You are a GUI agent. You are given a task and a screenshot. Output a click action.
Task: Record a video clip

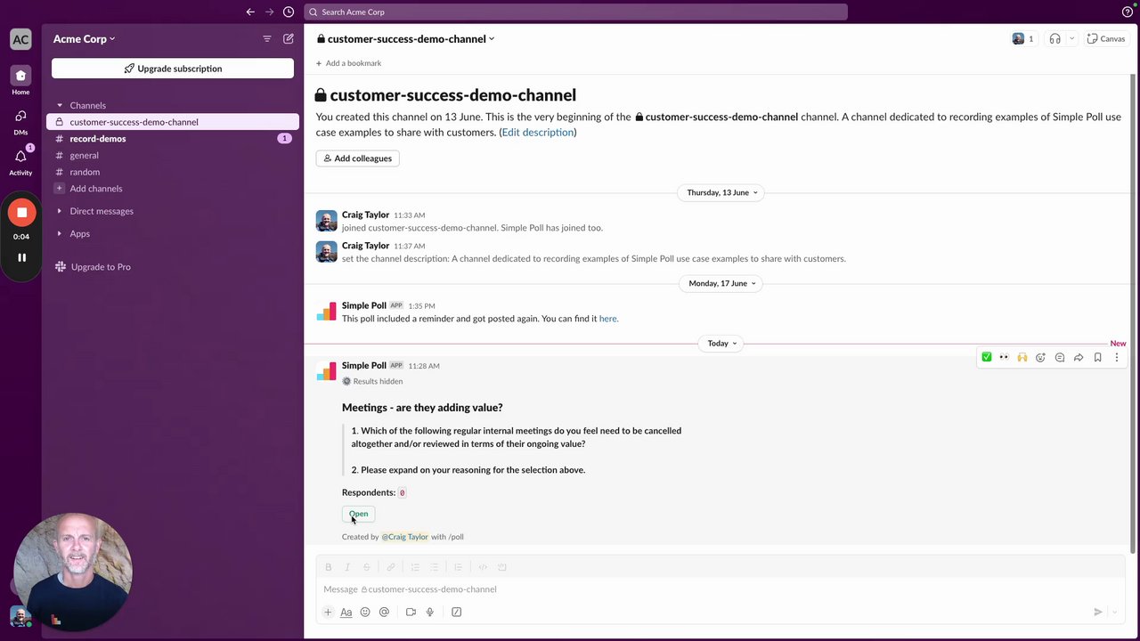[411, 612]
